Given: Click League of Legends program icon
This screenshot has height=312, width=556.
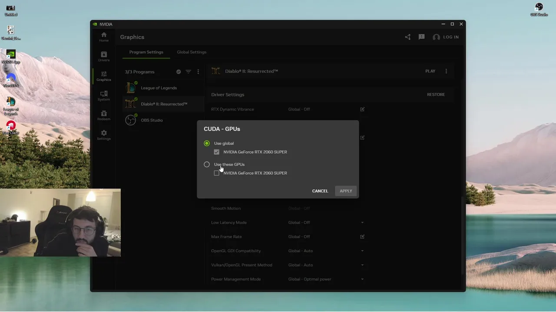Looking at the screenshot, I should [131, 88].
